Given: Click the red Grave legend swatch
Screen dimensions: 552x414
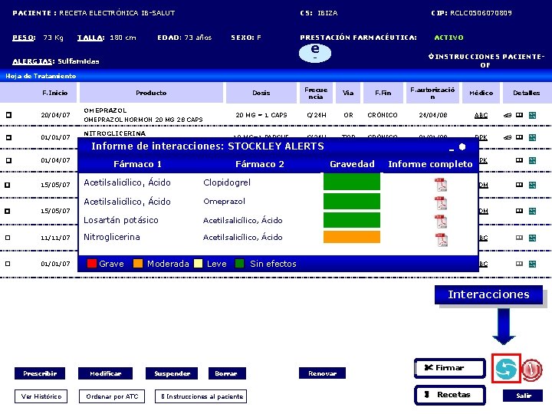Looking at the screenshot, I should point(91,263).
